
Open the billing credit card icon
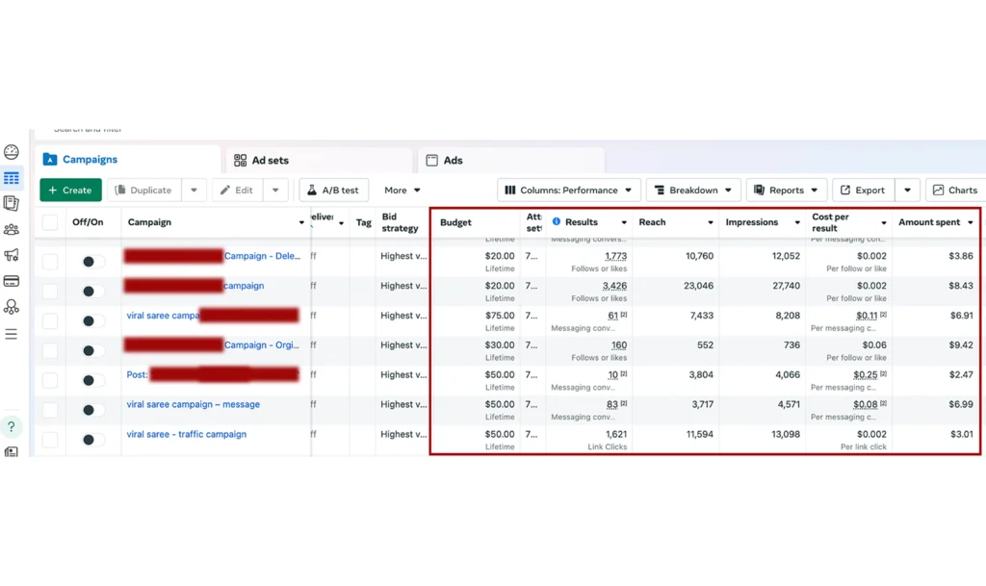click(x=12, y=281)
